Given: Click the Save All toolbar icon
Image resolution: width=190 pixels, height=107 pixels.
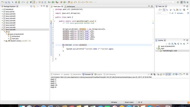Looking at the screenshot, I should point(9,2).
